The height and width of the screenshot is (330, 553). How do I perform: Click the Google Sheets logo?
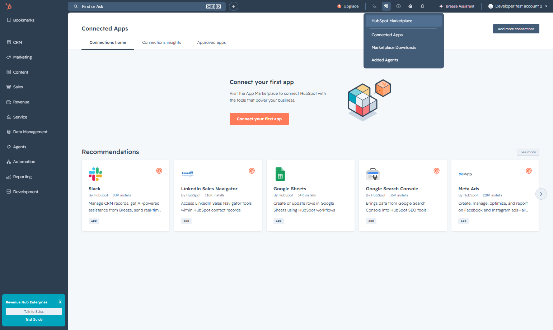click(280, 174)
